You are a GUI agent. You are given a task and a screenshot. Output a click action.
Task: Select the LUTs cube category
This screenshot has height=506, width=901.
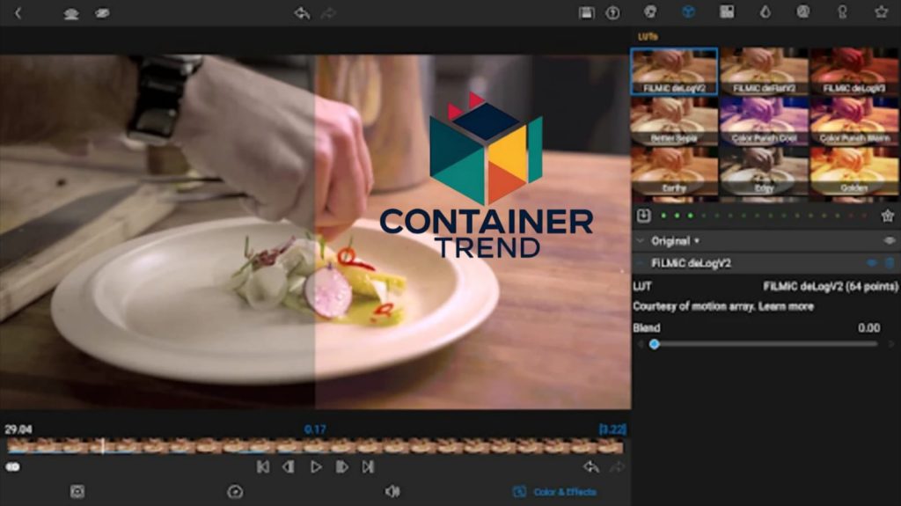pos(688,11)
